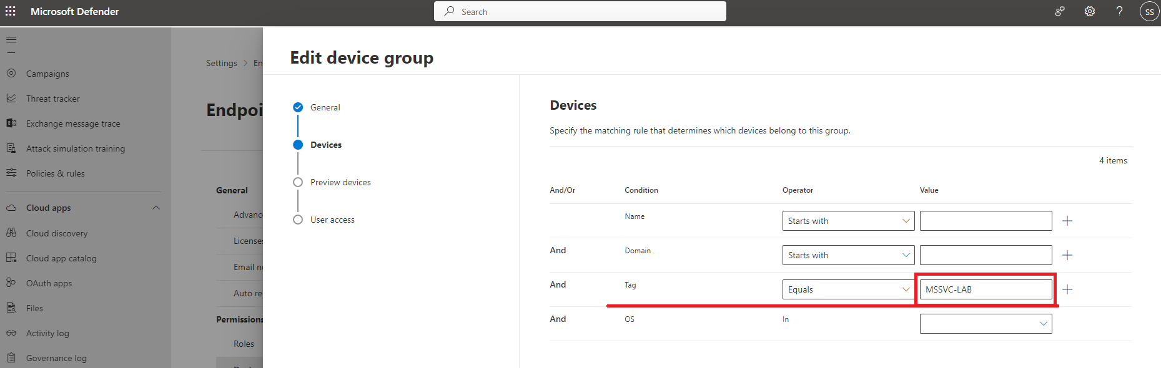Focus the Domain value input field
This screenshot has width=1161, height=368.
[x=986, y=255]
